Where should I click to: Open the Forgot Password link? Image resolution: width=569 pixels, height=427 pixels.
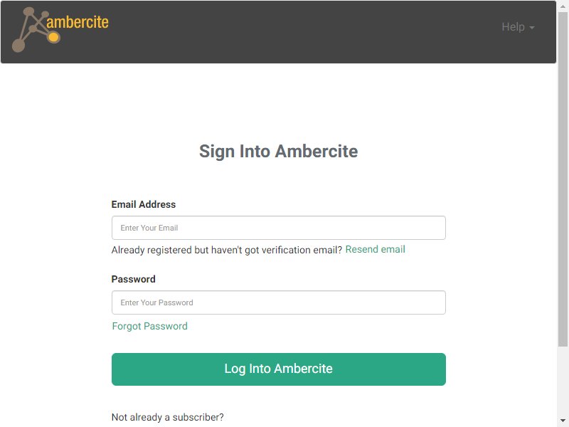click(x=149, y=326)
